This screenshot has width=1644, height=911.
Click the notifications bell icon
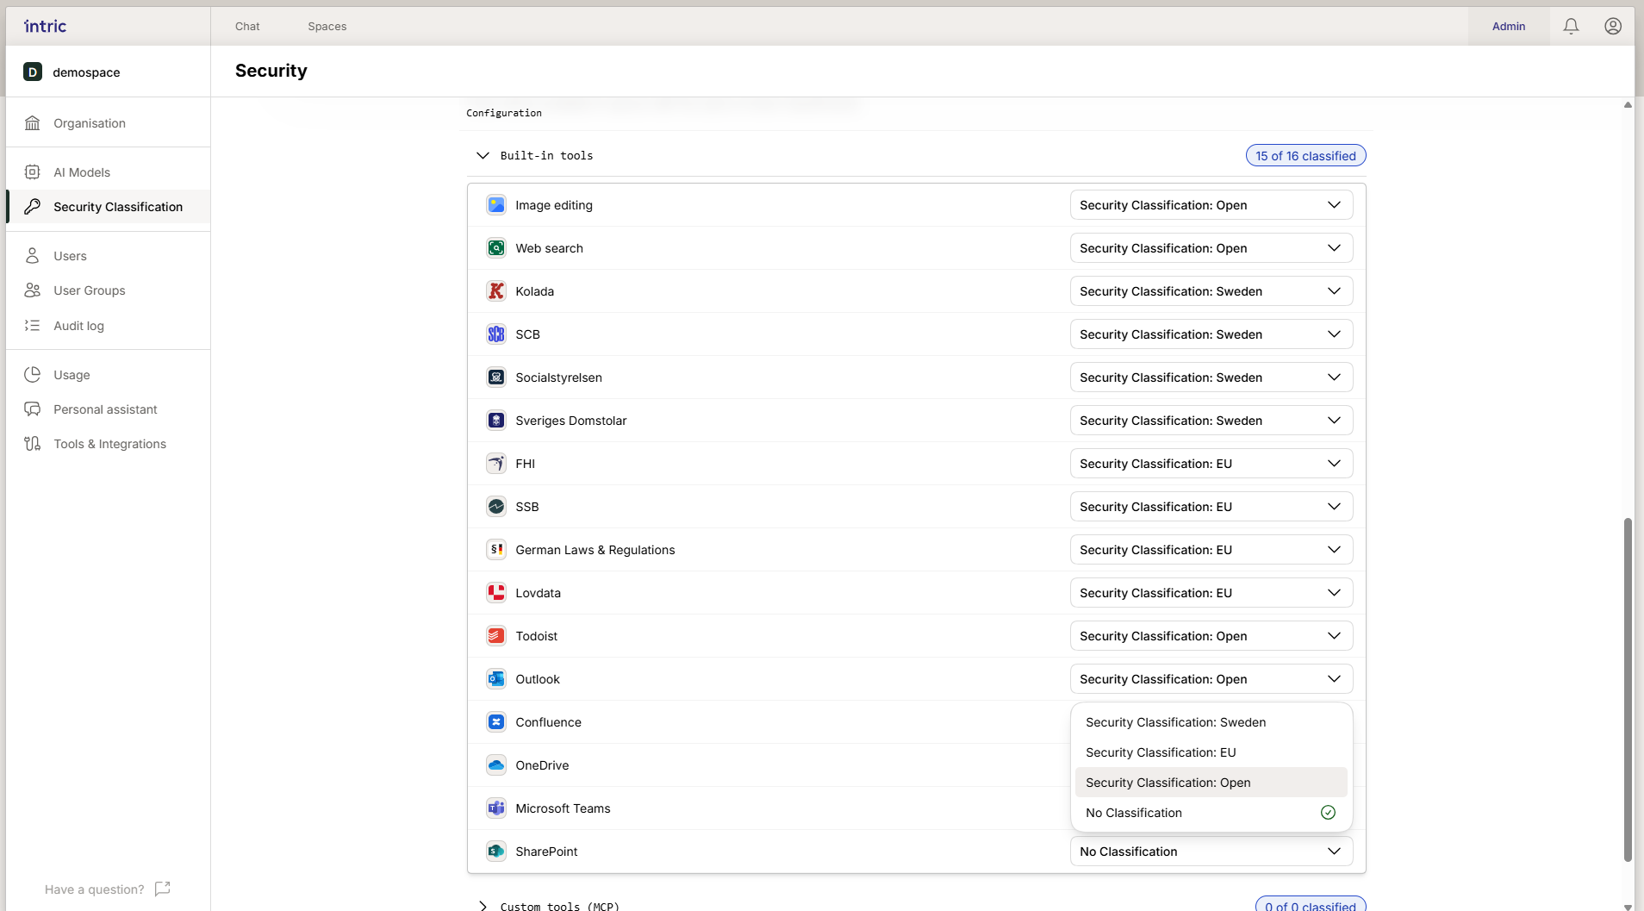pyautogui.click(x=1571, y=26)
